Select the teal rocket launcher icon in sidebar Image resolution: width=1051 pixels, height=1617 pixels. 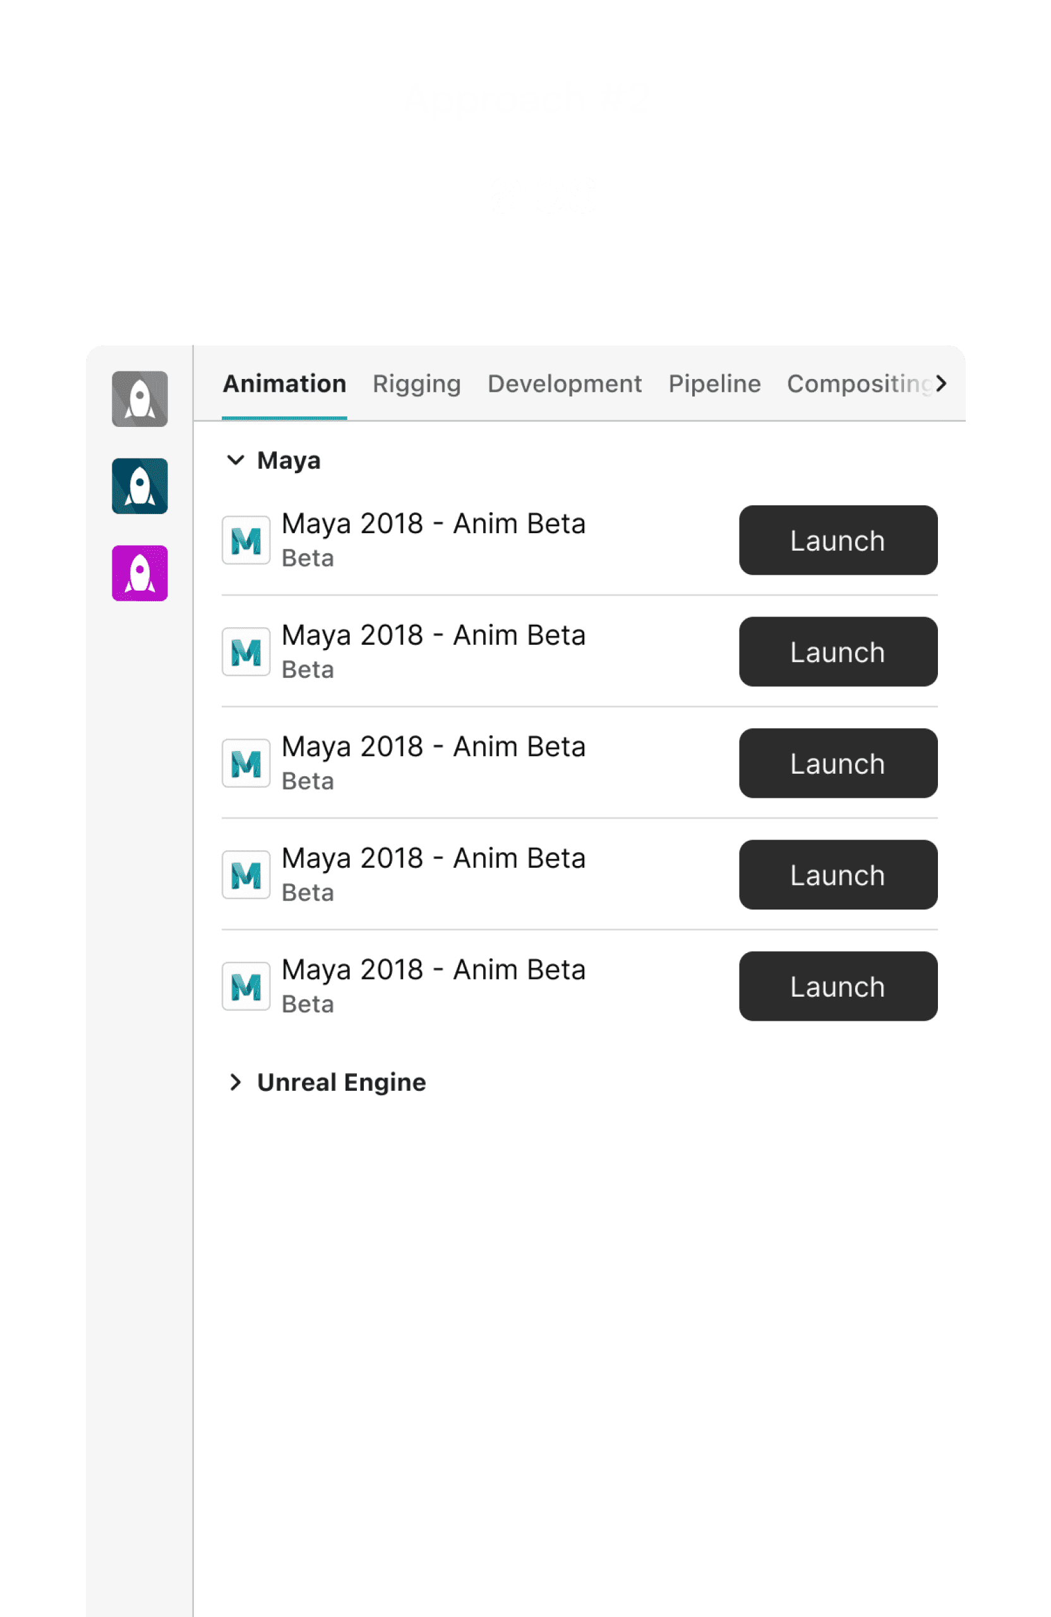point(140,486)
